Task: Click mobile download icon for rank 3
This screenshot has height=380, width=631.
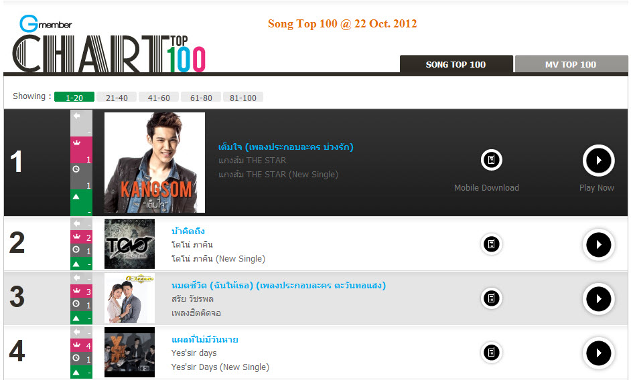Action: [492, 298]
